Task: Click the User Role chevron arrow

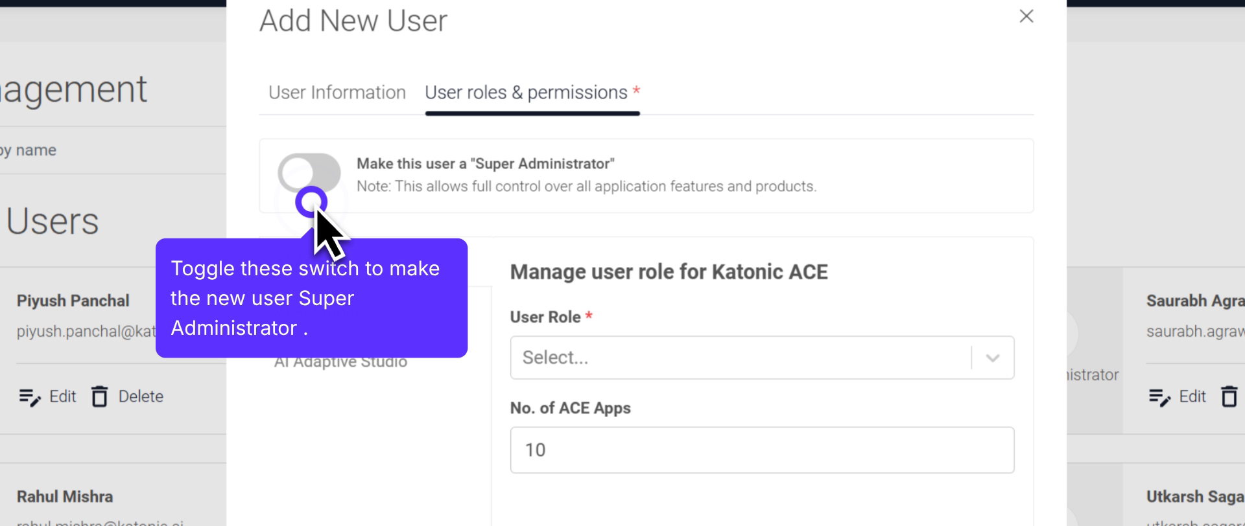Action: point(992,358)
